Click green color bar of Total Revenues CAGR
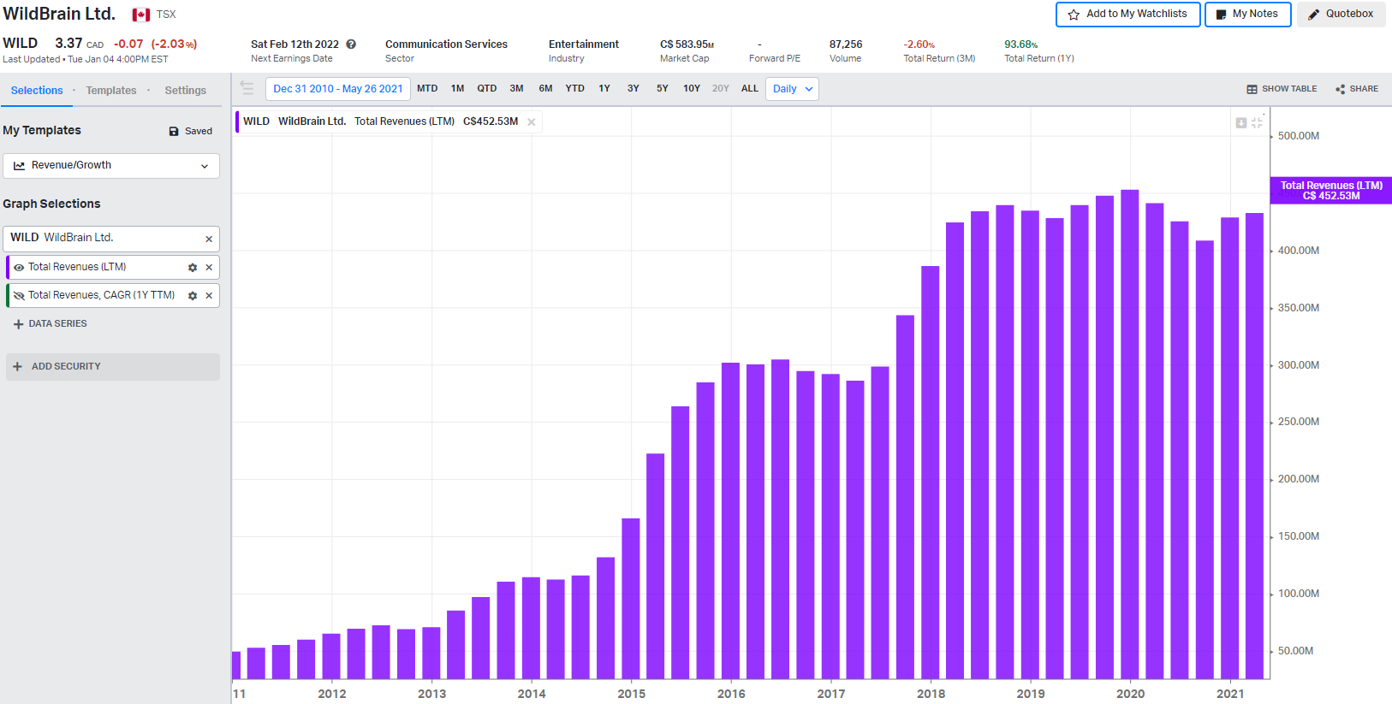The width and height of the screenshot is (1392, 704). point(8,296)
